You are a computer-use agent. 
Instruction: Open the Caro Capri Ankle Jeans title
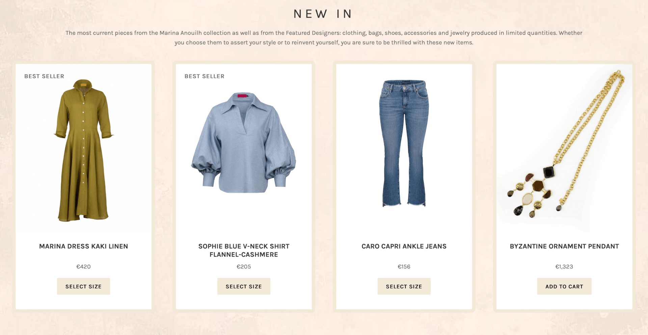pos(404,247)
